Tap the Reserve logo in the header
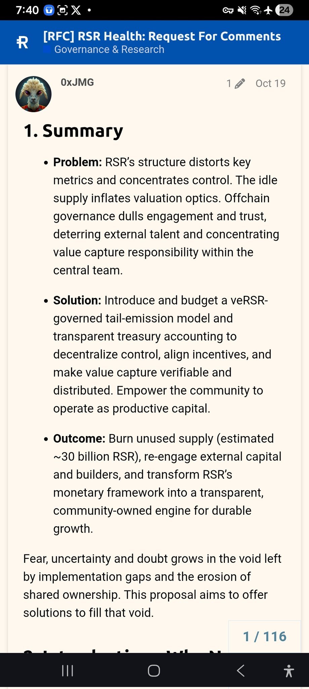The width and height of the screenshot is (309, 689). [x=23, y=42]
